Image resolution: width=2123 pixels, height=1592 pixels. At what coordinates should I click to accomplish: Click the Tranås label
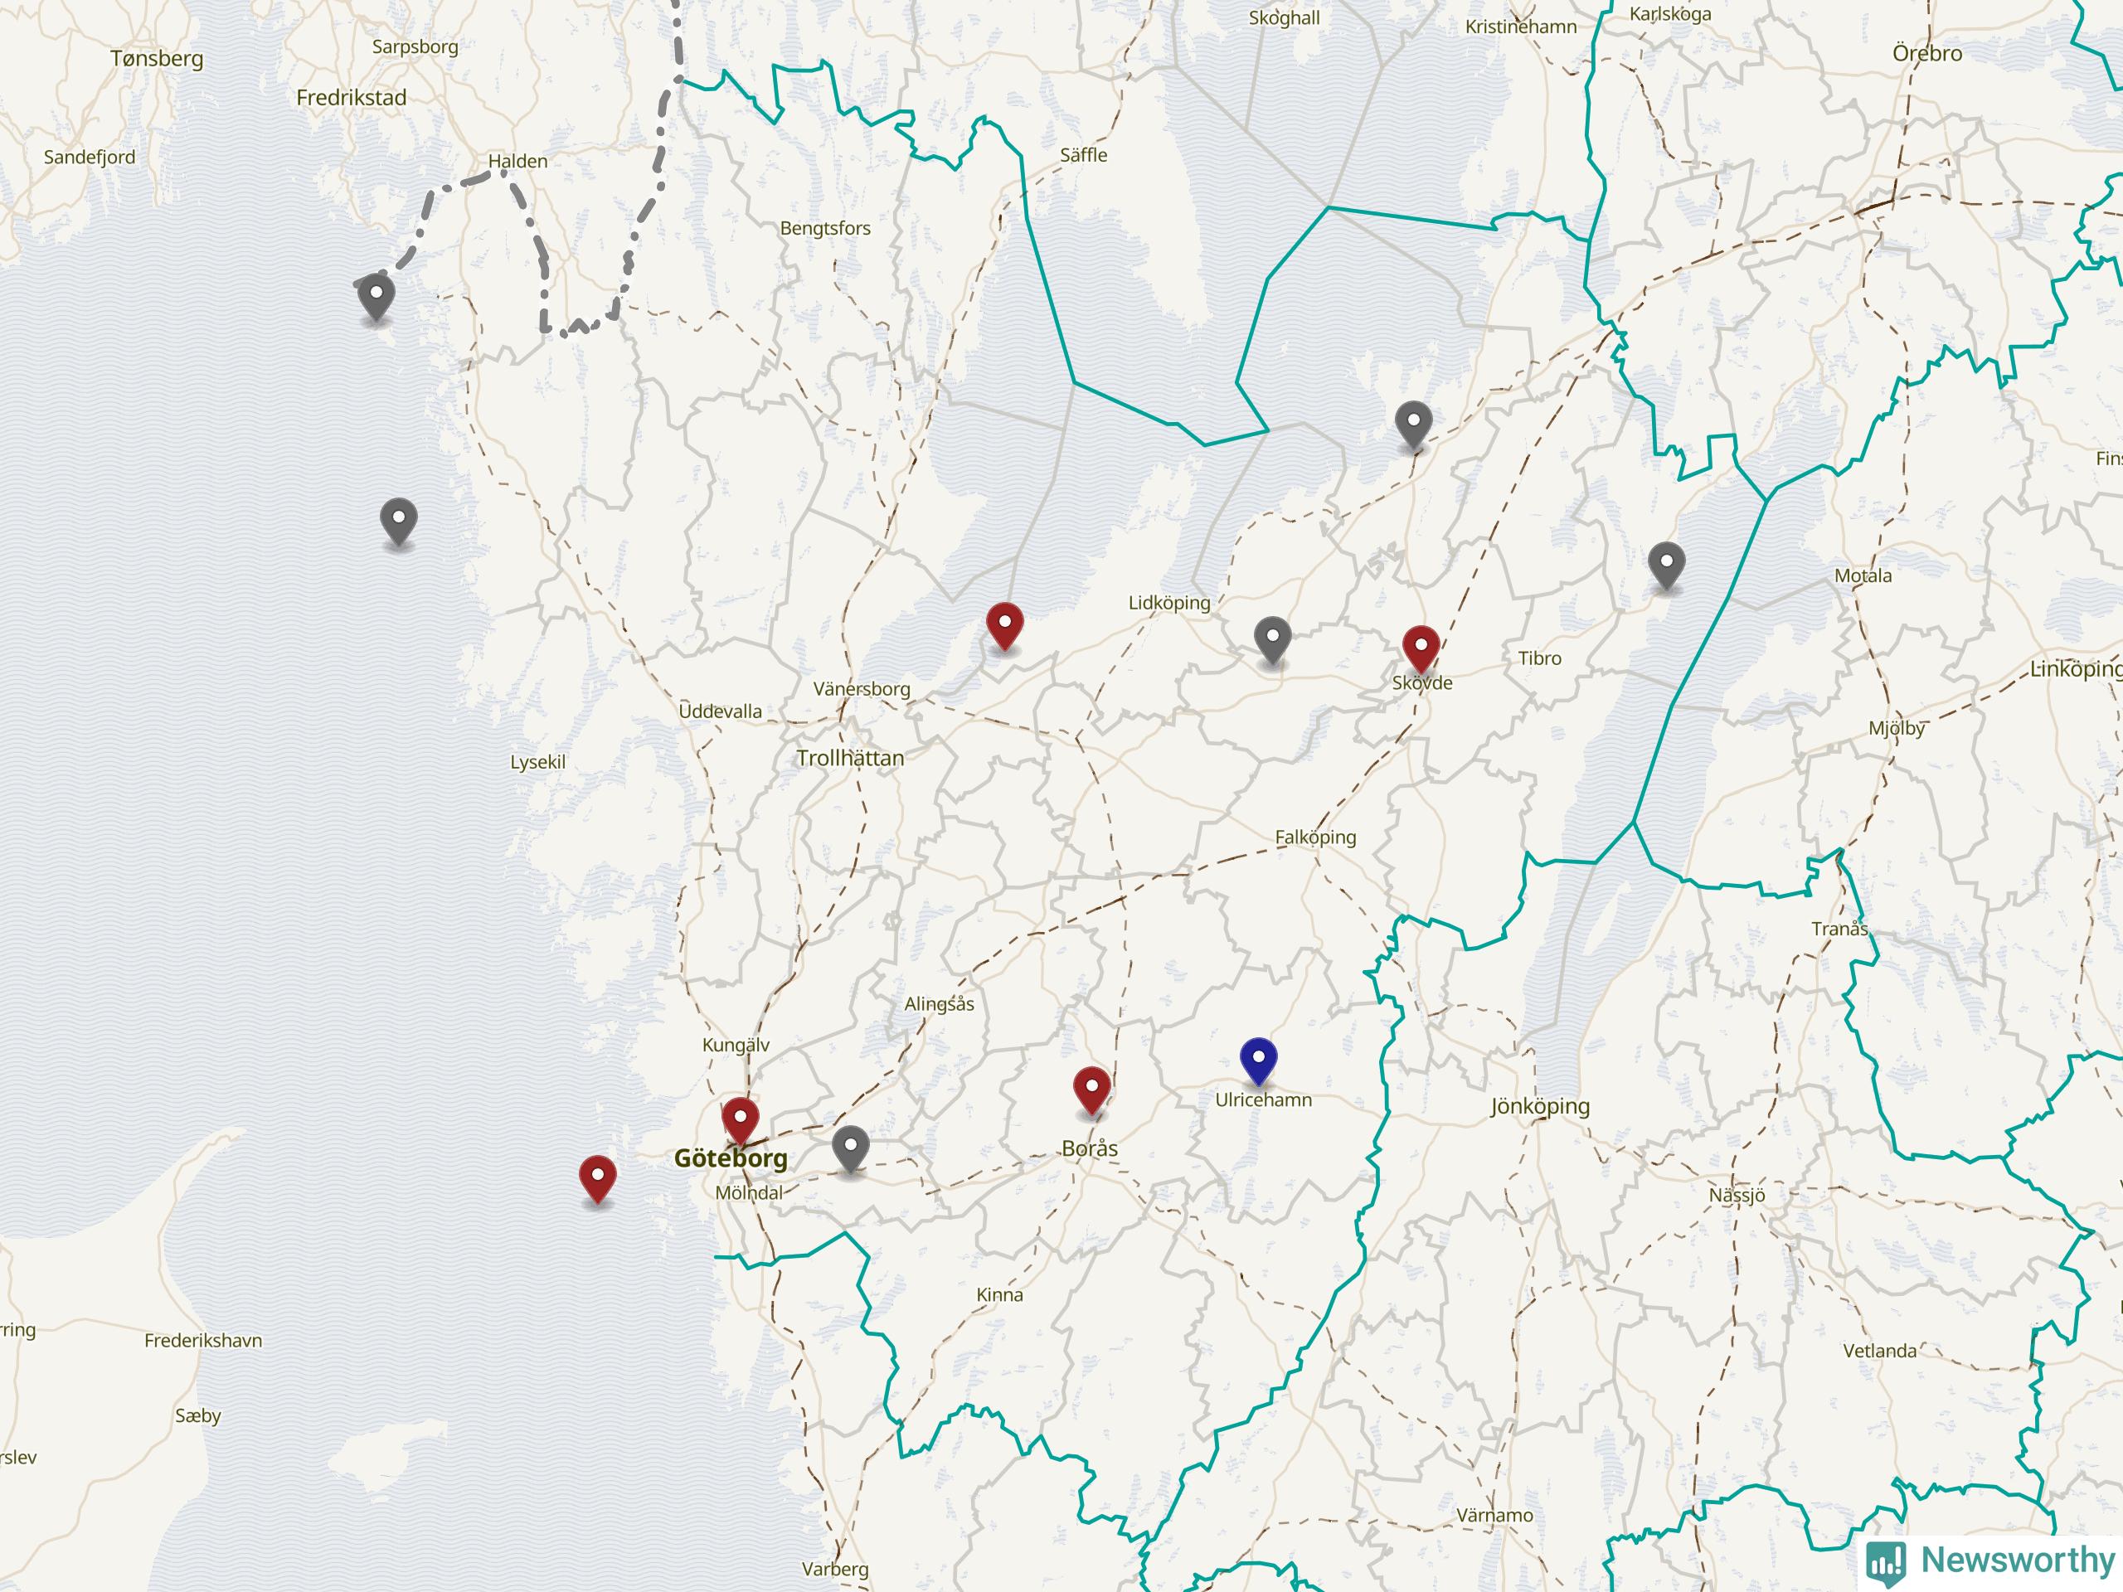[1840, 928]
